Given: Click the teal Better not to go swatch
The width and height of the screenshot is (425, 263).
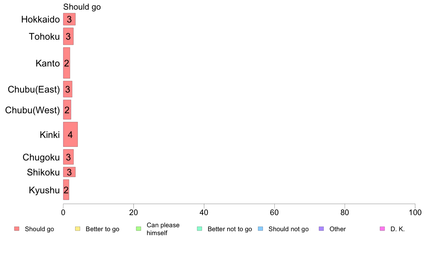Looking at the screenshot, I should 200,229.
